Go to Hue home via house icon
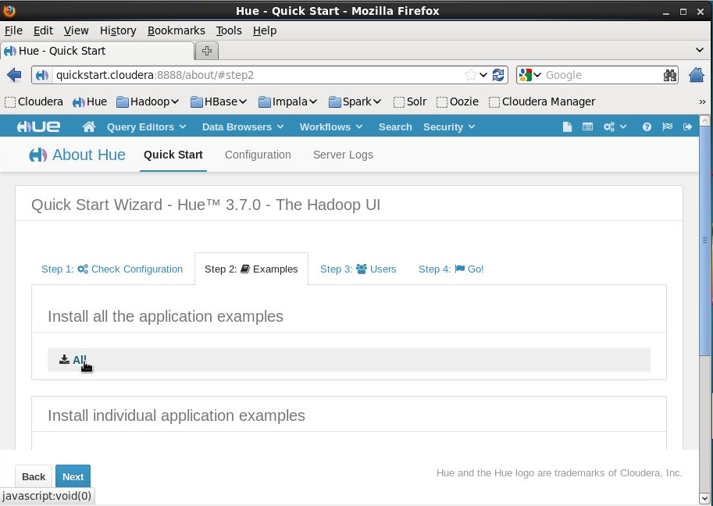 [89, 126]
